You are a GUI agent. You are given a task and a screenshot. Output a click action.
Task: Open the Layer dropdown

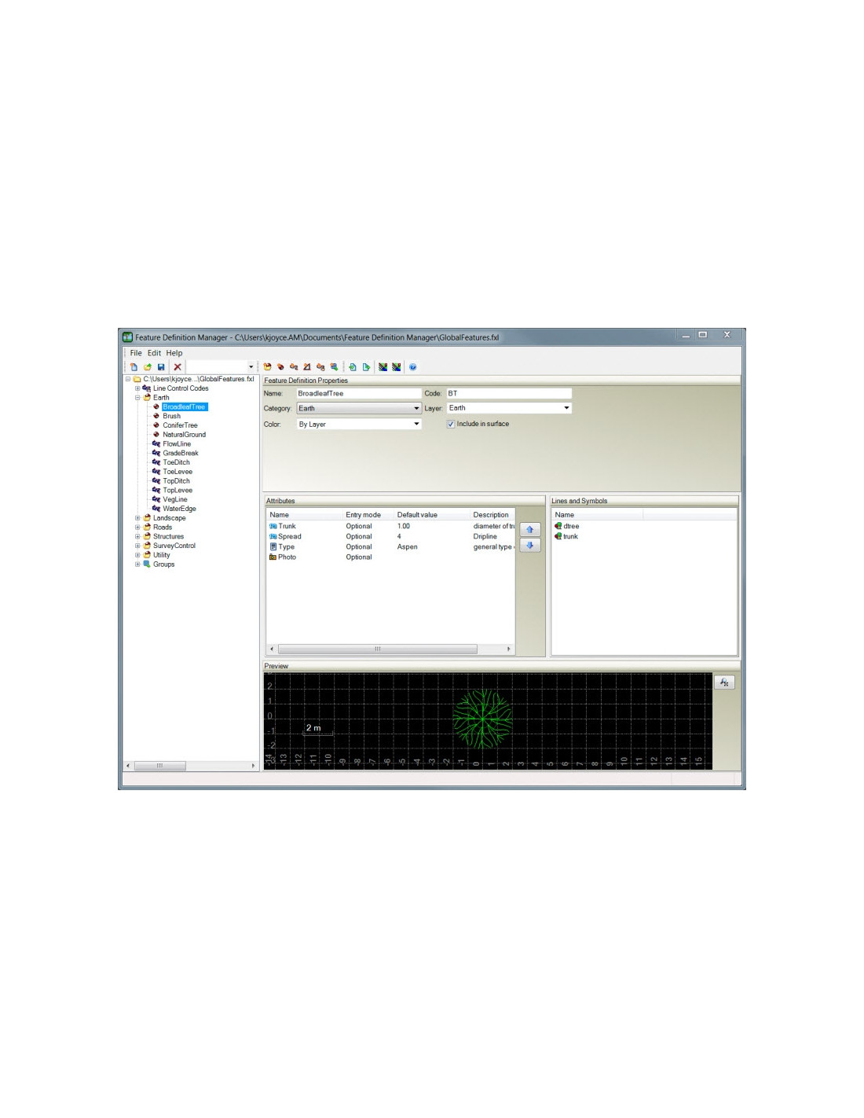[x=509, y=408]
